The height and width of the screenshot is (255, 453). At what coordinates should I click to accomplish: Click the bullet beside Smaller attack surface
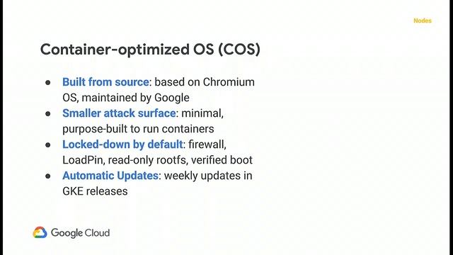point(48,114)
